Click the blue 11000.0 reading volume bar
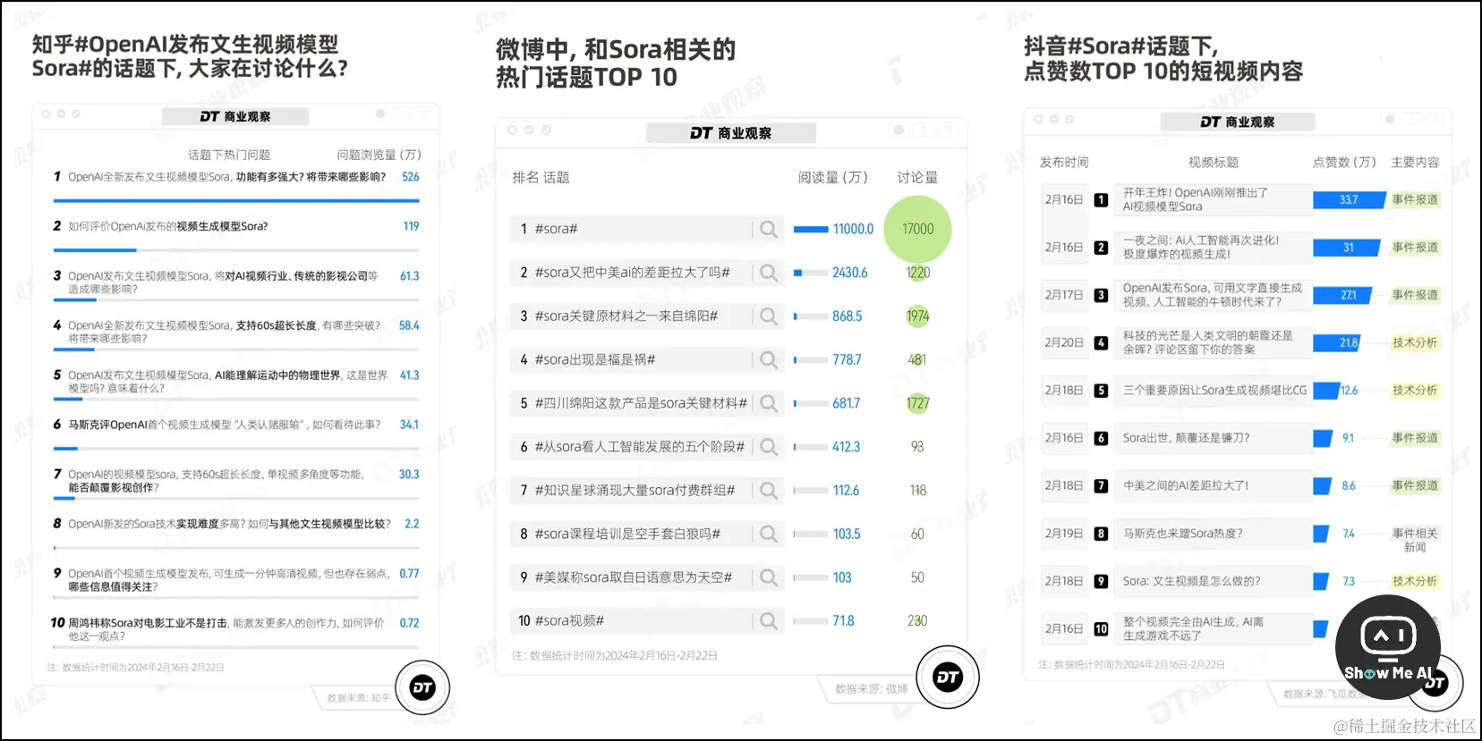 click(811, 230)
